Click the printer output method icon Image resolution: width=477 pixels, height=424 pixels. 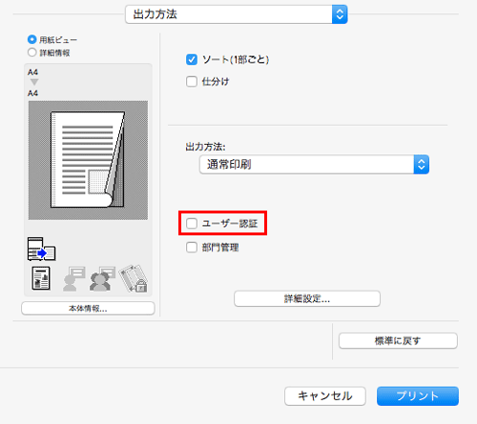[x=42, y=249]
